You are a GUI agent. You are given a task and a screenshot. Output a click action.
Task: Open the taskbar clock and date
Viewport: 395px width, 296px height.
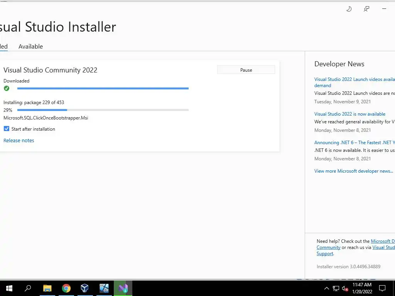(362, 288)
